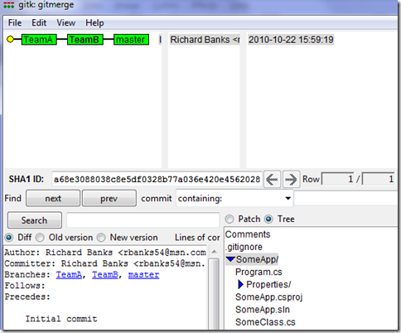This screenshot has width=401, height=333.
Task: Select SomeApp.sln in the file tree
Action: pos(263,310)
